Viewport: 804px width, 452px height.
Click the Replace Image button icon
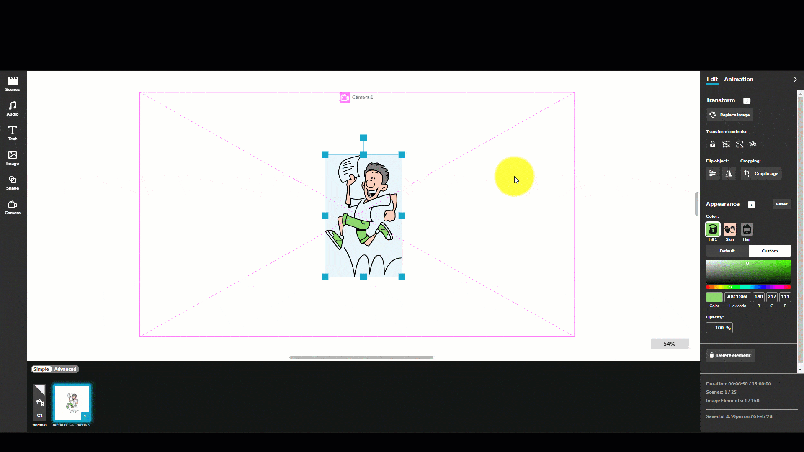(712, 115)
